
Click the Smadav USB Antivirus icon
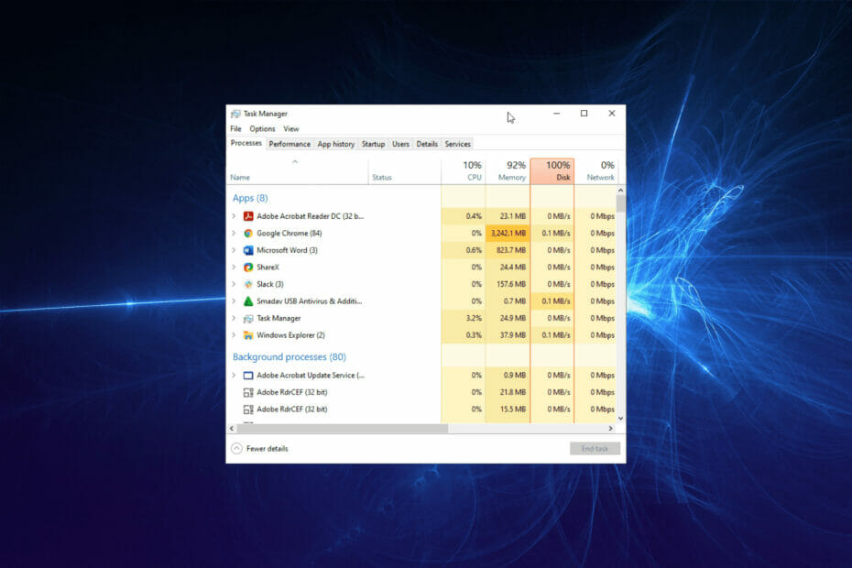click(x=248, y=301)
